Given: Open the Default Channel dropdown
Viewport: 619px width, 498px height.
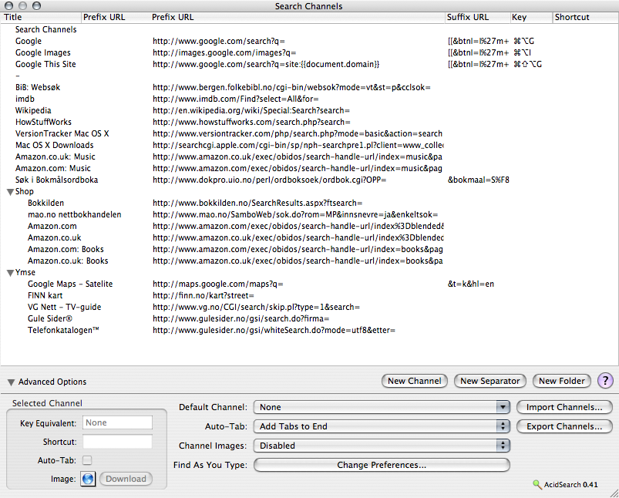Looking at the screenshot, I should tap(382, 407).
